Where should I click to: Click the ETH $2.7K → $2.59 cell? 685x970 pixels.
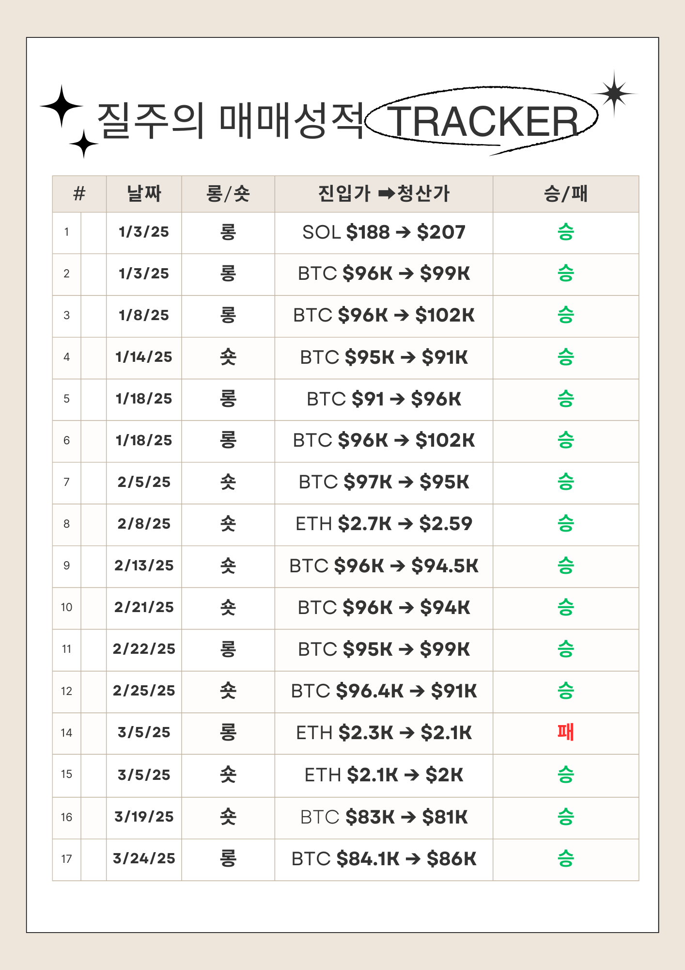[x=384, y=525]
